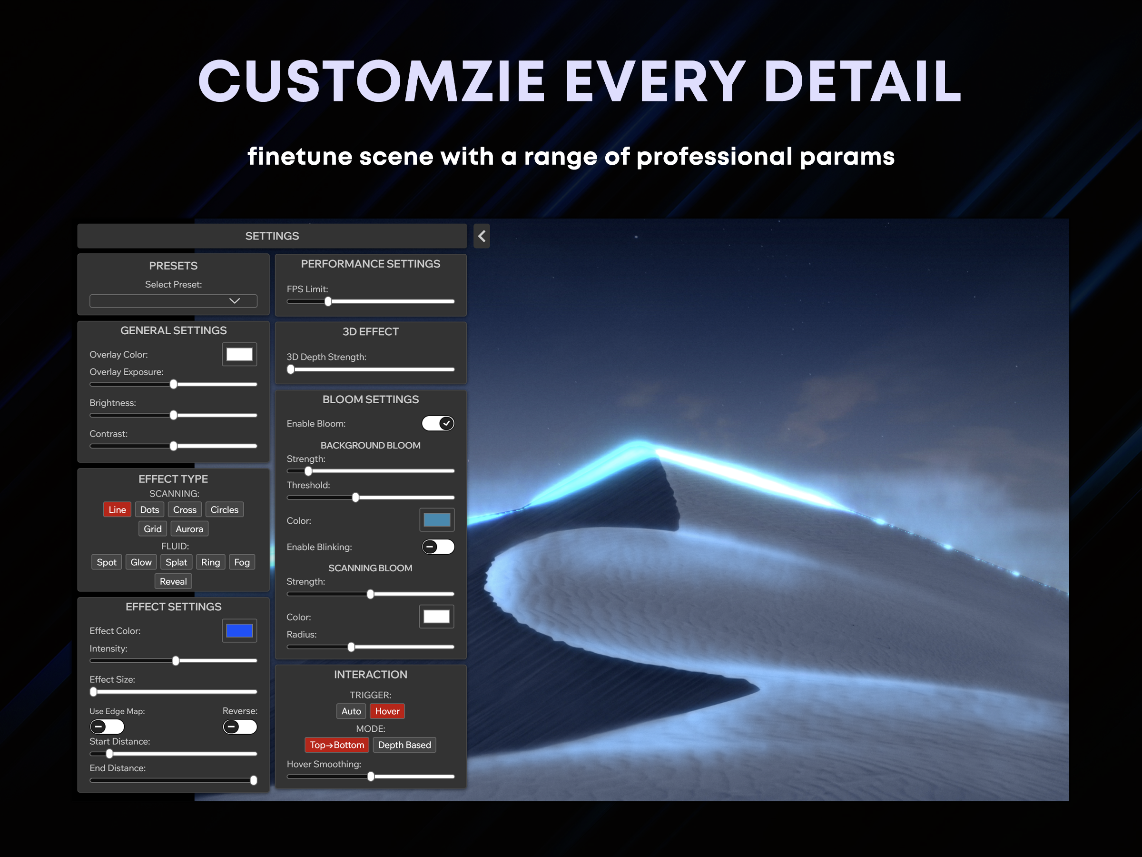Select the Dots scanning effect
The width and height of the screenshot is (1142, 857).
(x=150, y=509)
